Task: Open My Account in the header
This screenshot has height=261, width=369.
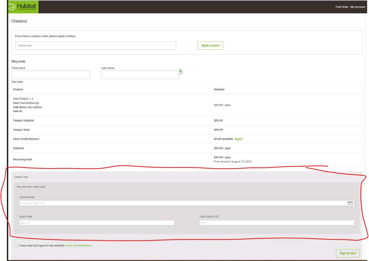Action: (x=358, y=7)
